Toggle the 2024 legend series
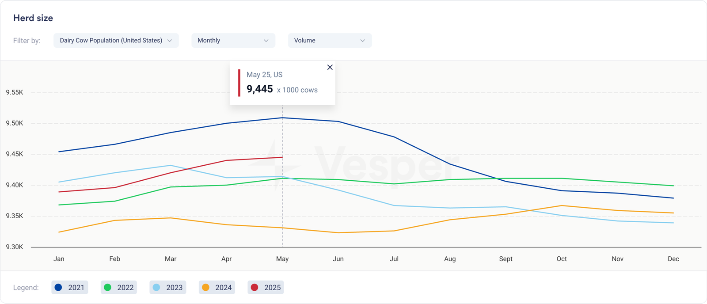Screen dimensions: 707x304 coord(217,288)
